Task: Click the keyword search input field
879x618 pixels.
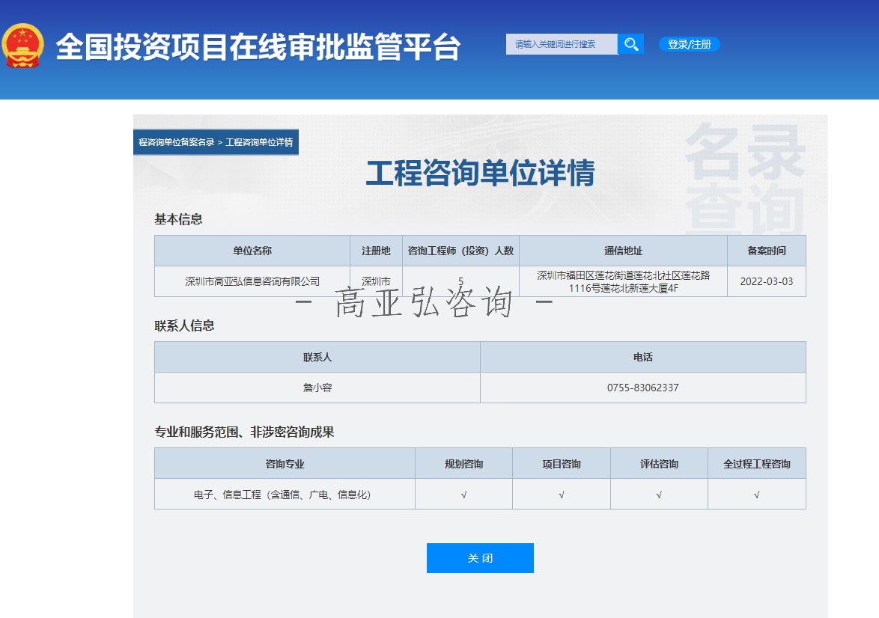Action: 562,44
